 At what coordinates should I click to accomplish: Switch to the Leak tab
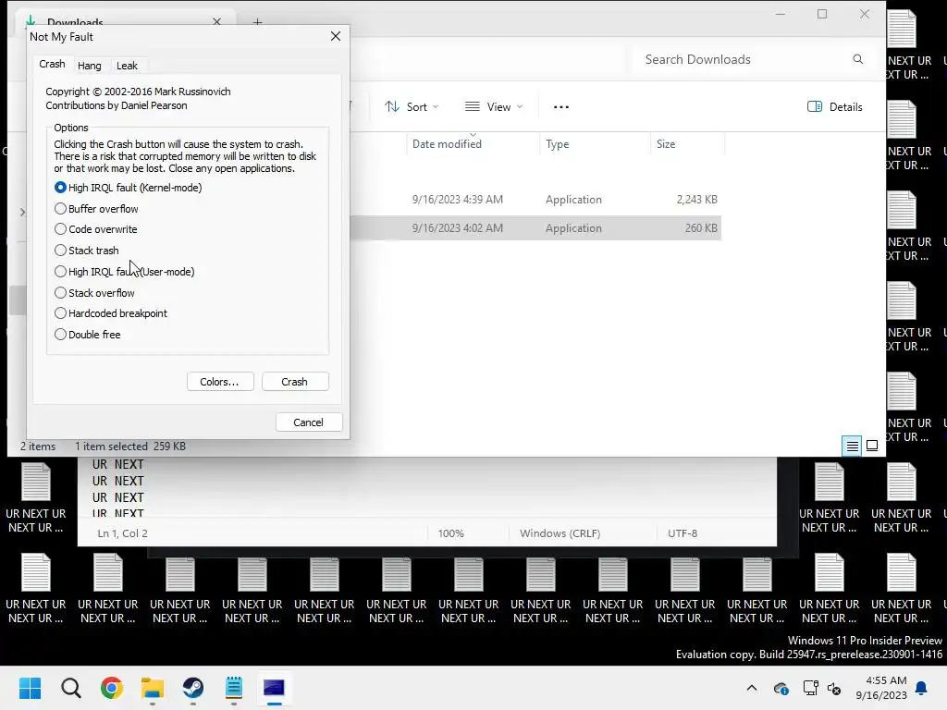point(127,66)
